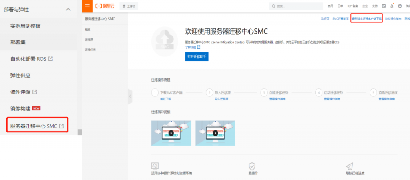Click the help question mark icon
Screen dimensions: 410x180
[400, 6]
